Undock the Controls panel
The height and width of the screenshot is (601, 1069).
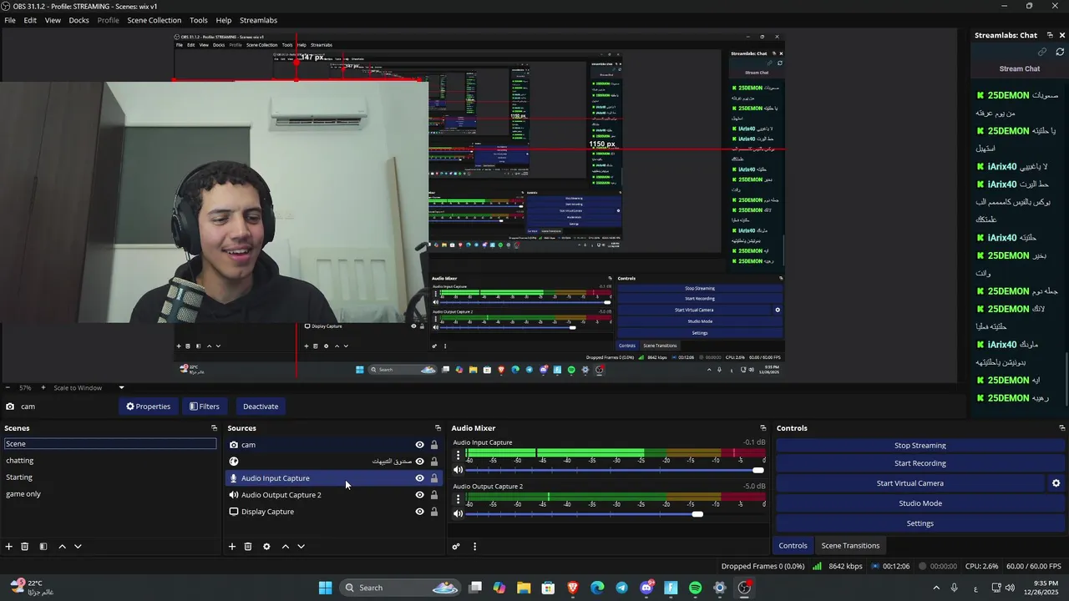pyautogui.click(x=1062, y=428)
